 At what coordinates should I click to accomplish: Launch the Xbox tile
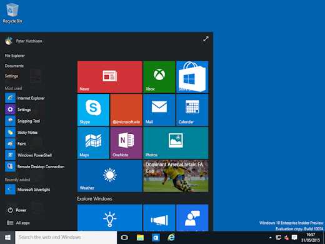pos(159,77)
